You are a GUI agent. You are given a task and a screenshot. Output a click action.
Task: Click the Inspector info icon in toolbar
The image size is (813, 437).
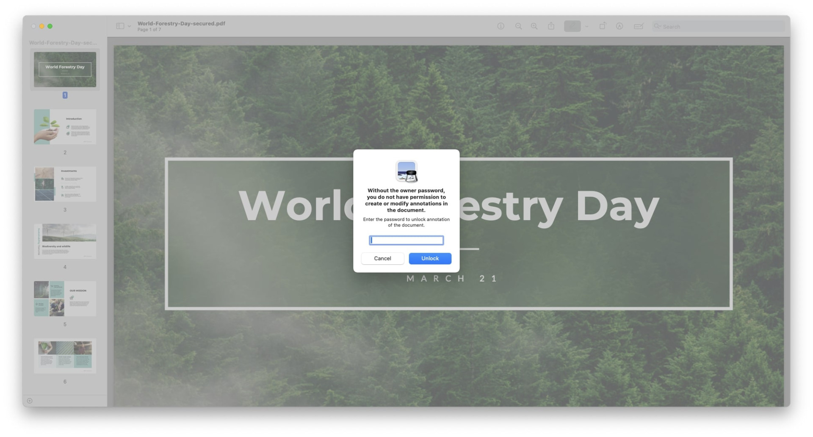click(x=501, y=26)
